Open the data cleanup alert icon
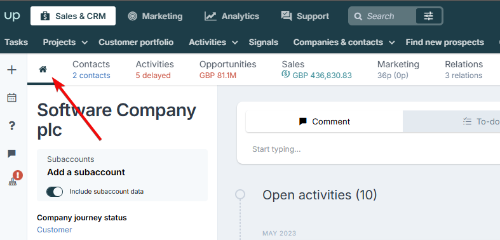Viewport: 500px width, 240px height. point(15,178)
